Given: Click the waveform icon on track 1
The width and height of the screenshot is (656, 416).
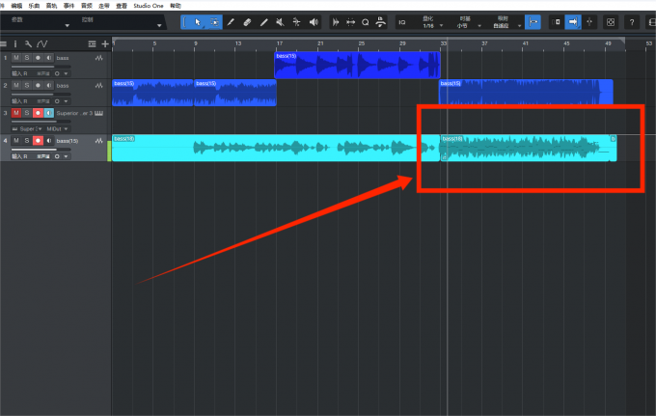Looking at the screenshot, I should pyautogui.click(x=98, y=58).
